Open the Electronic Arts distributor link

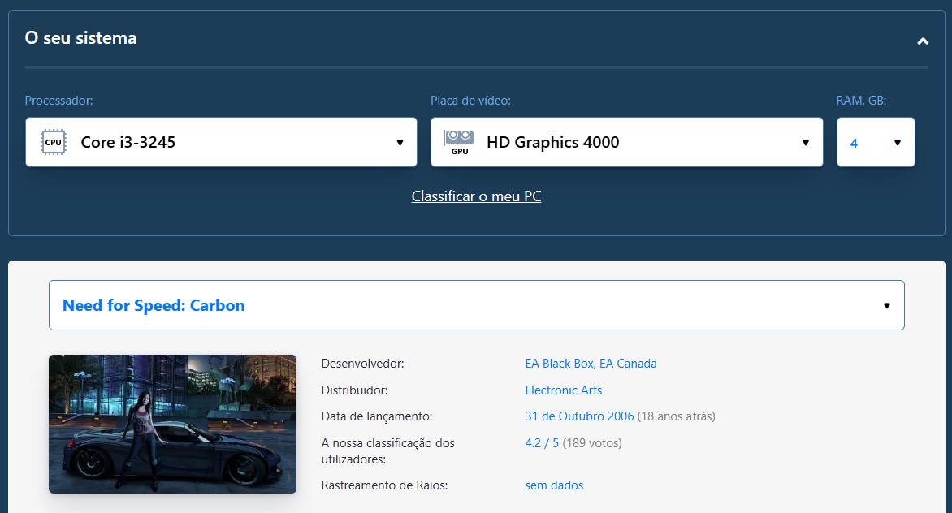[564, 390]
